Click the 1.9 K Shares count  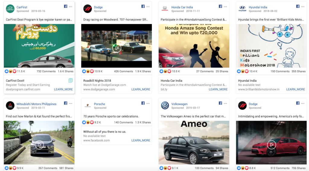pyautogui.click(x=143, y=71)
